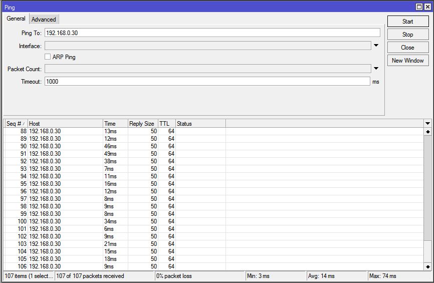Screen dimensions: 434x283
Task: Select the 49ms time cell
Action: click(x=115, y=154)
